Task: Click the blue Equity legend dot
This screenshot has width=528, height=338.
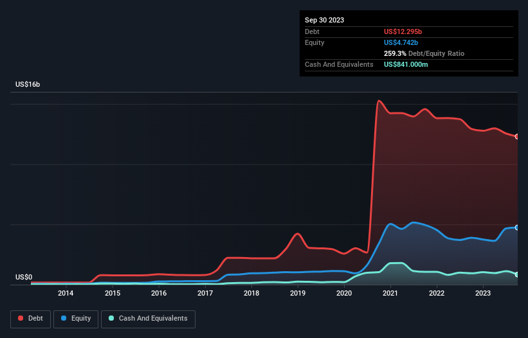Action: (64, 318)
